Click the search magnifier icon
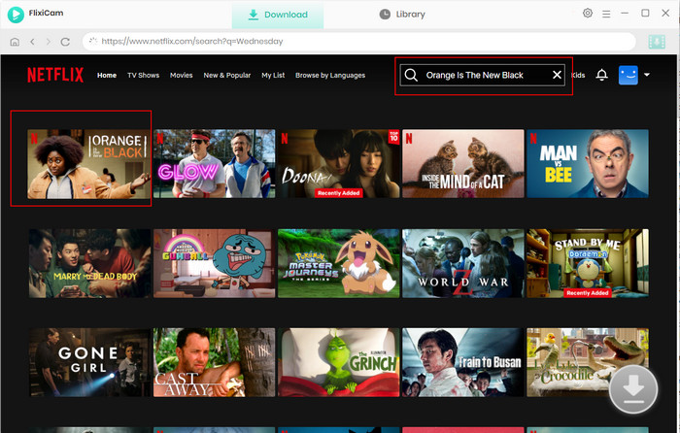Screen dimensions: 680x433 pyautogui.click(x=411, y=75)
